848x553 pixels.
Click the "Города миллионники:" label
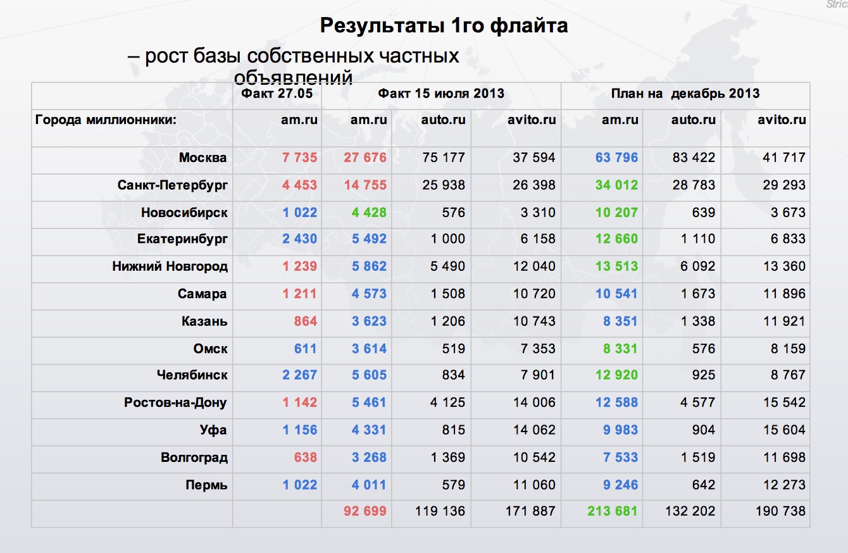point(105,120)
